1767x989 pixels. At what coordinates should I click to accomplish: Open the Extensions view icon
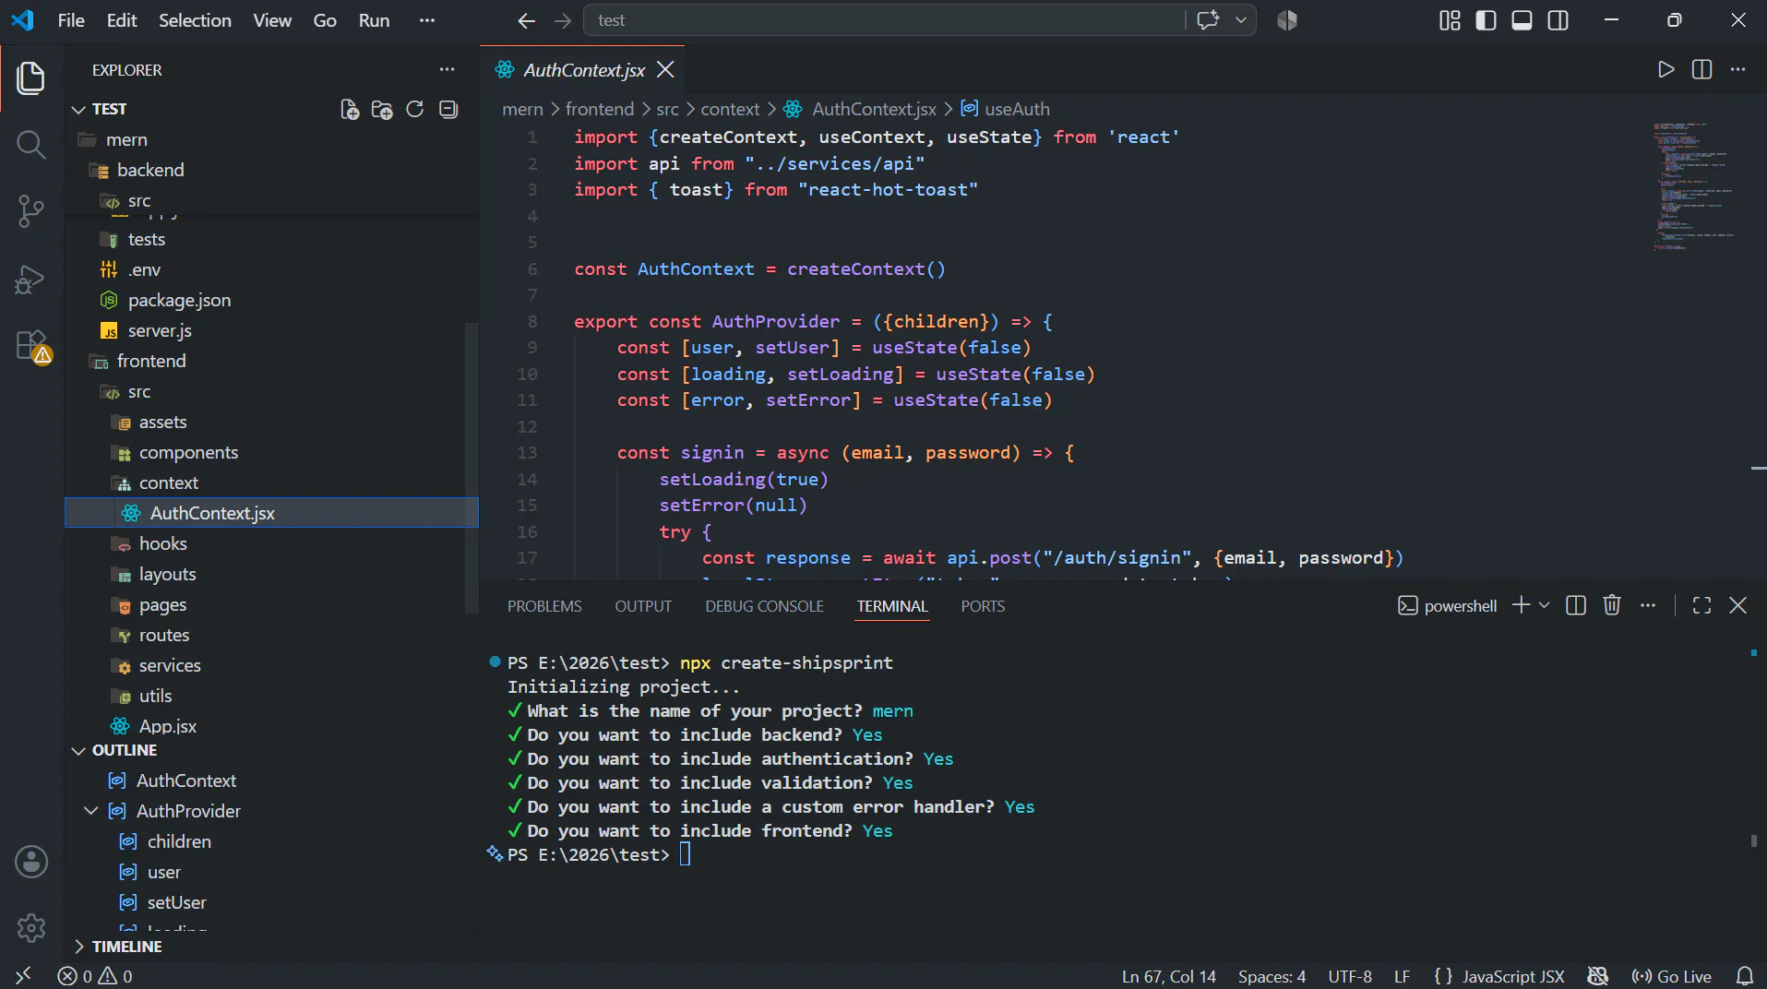point(30,346)
